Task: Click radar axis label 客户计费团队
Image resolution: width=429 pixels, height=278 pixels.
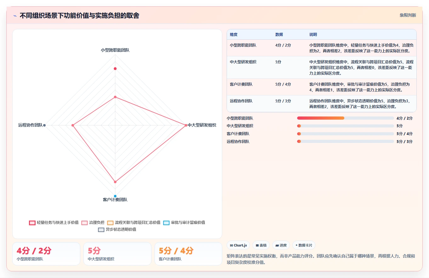Action: tap(115, 200)
